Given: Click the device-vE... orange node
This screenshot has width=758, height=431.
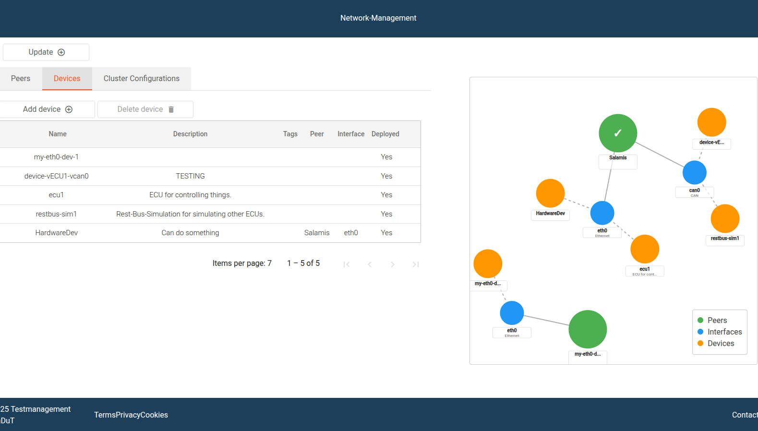Looking at the screenshot, I should [x=711, y=122].
